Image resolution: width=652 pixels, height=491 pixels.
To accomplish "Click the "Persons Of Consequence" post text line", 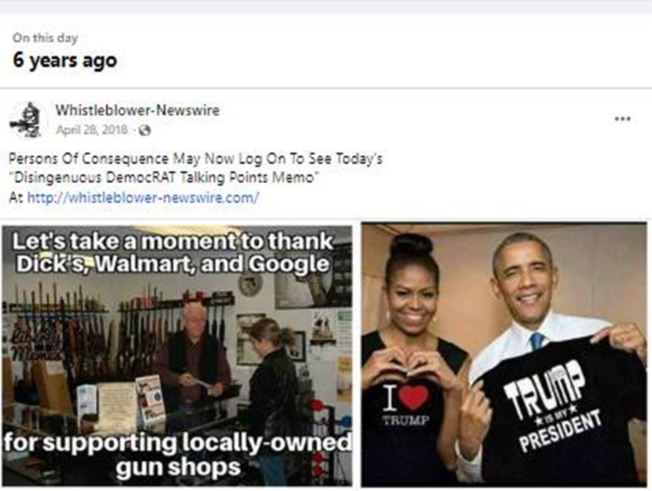I will click(x=196, y=159).
